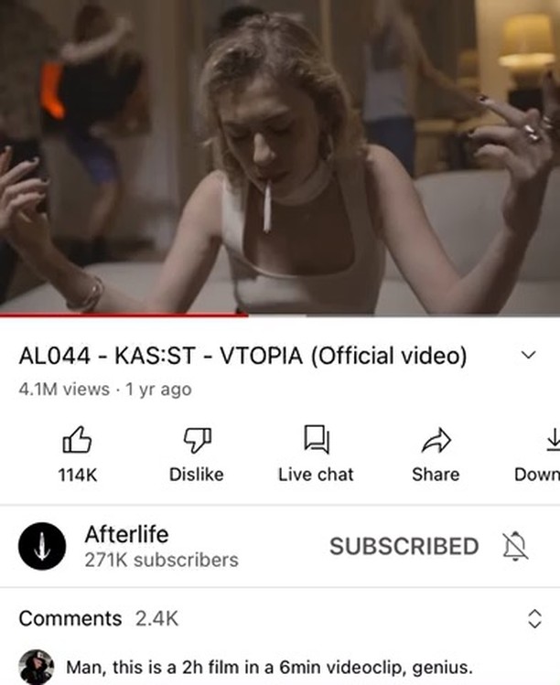This screenshot has width=560, height=685.
Task: Tap the thumbs-down Dislike icon
Action: pos(197,440)
